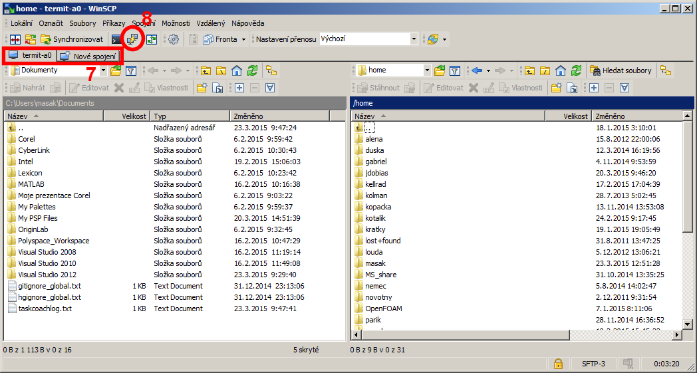Viewport: 697px width, 373px height.
Task: Switch to the Nové spojení tab
Action: click(88, 56)
